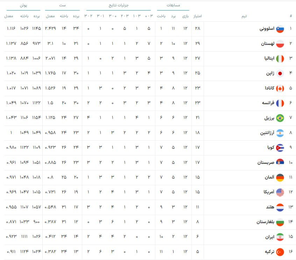Click the France flag icon
The image size is (296, 260).
coord(280,103)
